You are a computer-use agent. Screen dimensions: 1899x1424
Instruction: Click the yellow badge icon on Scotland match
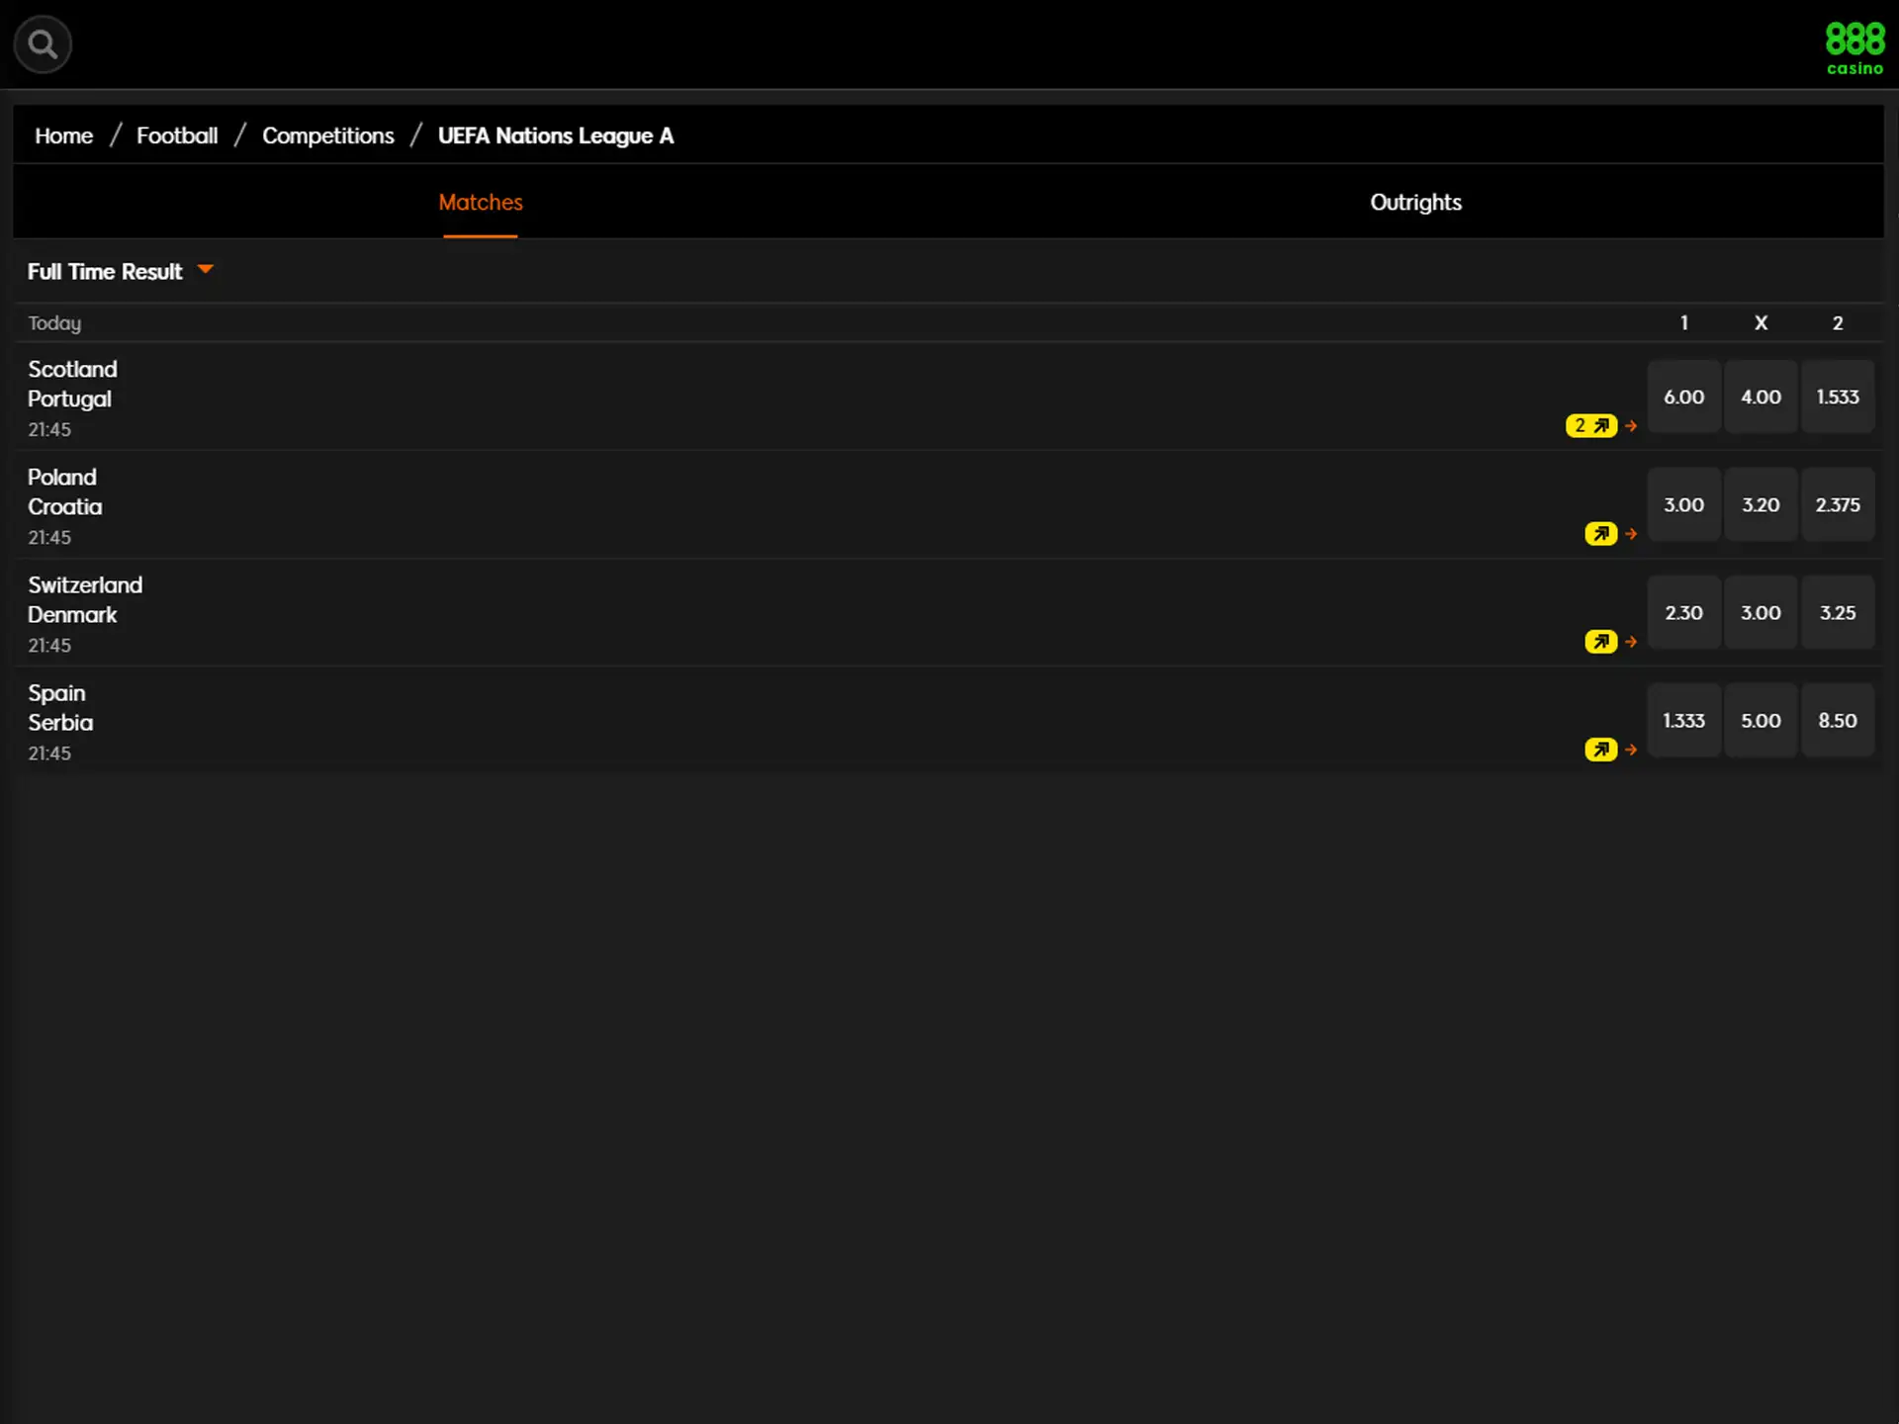pyautogui.click(x=1591, y=425)
